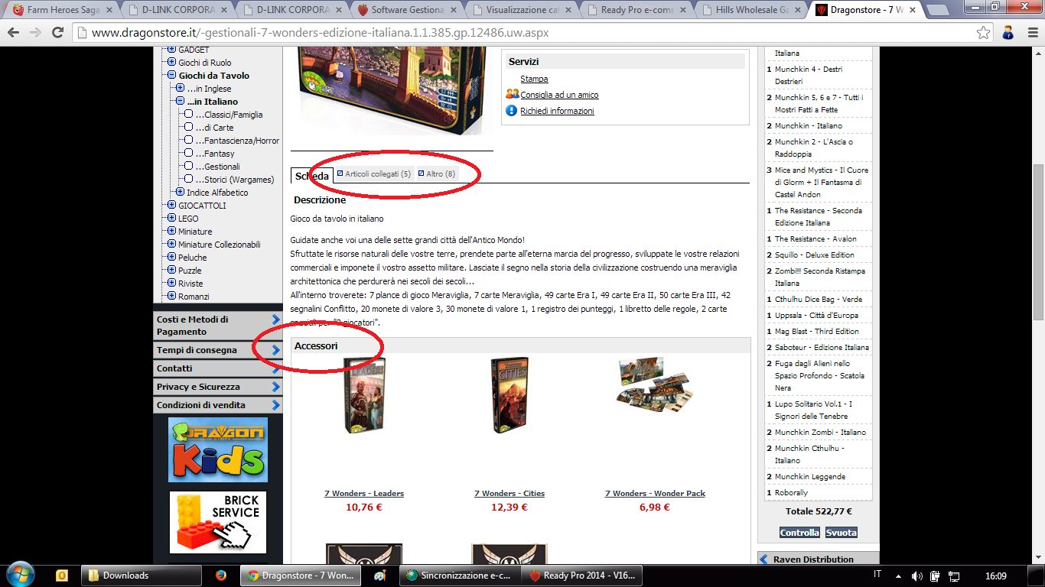Viewport: 1045px width, 587px height.
Task: Reload the page with the refresh icon
Action: coord(57,33)
